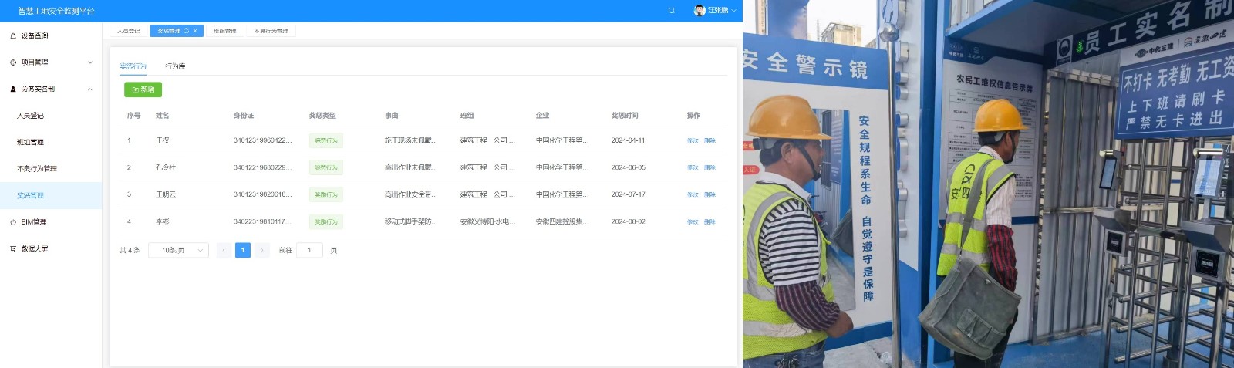This screenshot has width=1234, height=368.
Task: Click 删除 for the 2024-07-17 row
Action: (710, 194)
